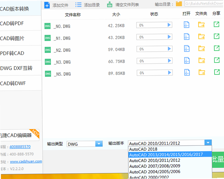Select the 89.85KB size cell

117,73
